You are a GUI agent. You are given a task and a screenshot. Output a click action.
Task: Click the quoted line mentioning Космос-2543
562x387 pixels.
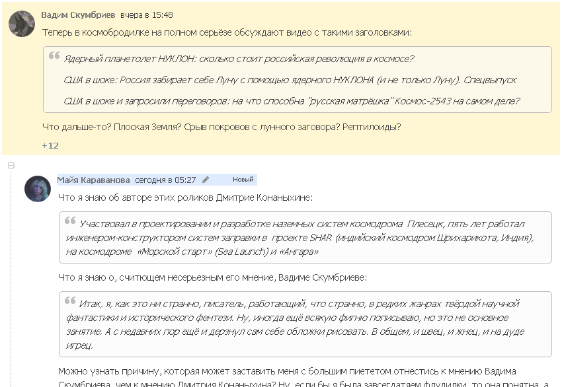coord(292,101)
